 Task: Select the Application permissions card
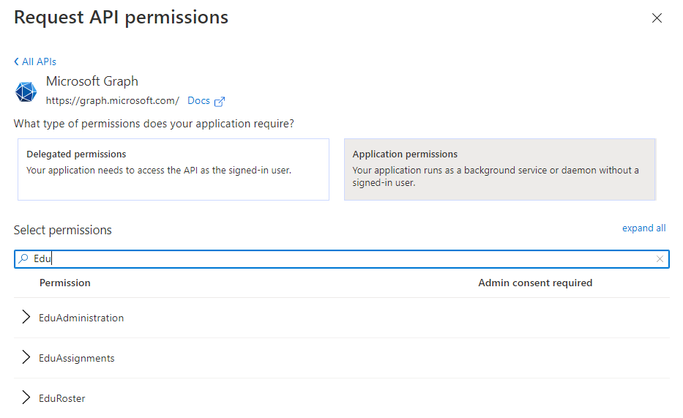click(499, 169)
